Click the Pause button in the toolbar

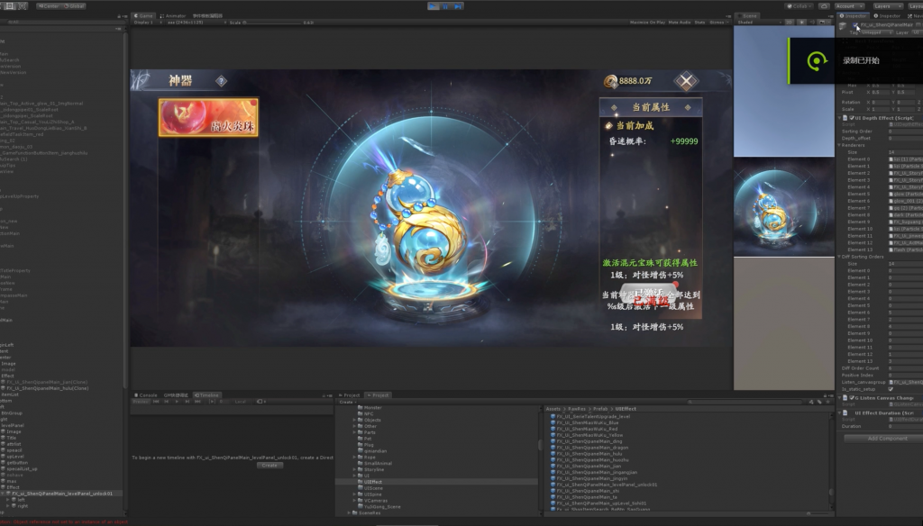[x=445, y=6]
